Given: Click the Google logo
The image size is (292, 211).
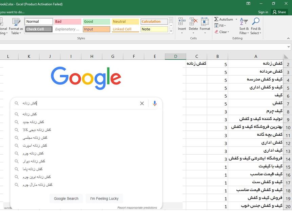Looking at the screenshot, I should [86, 78].
